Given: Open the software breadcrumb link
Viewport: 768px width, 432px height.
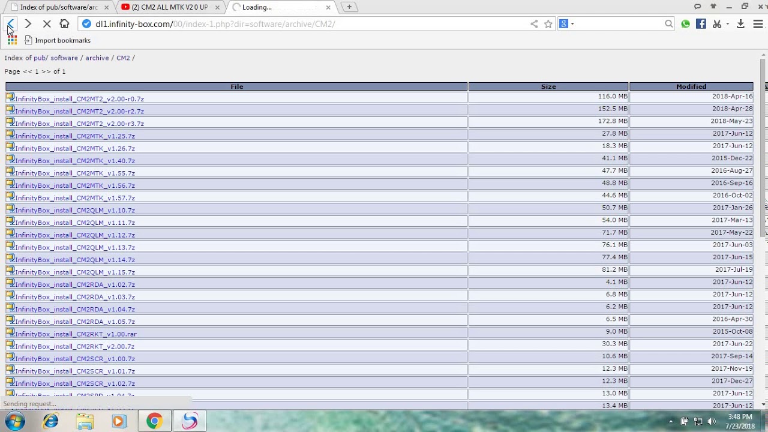Looking at the screenshot, I should 64,58.
